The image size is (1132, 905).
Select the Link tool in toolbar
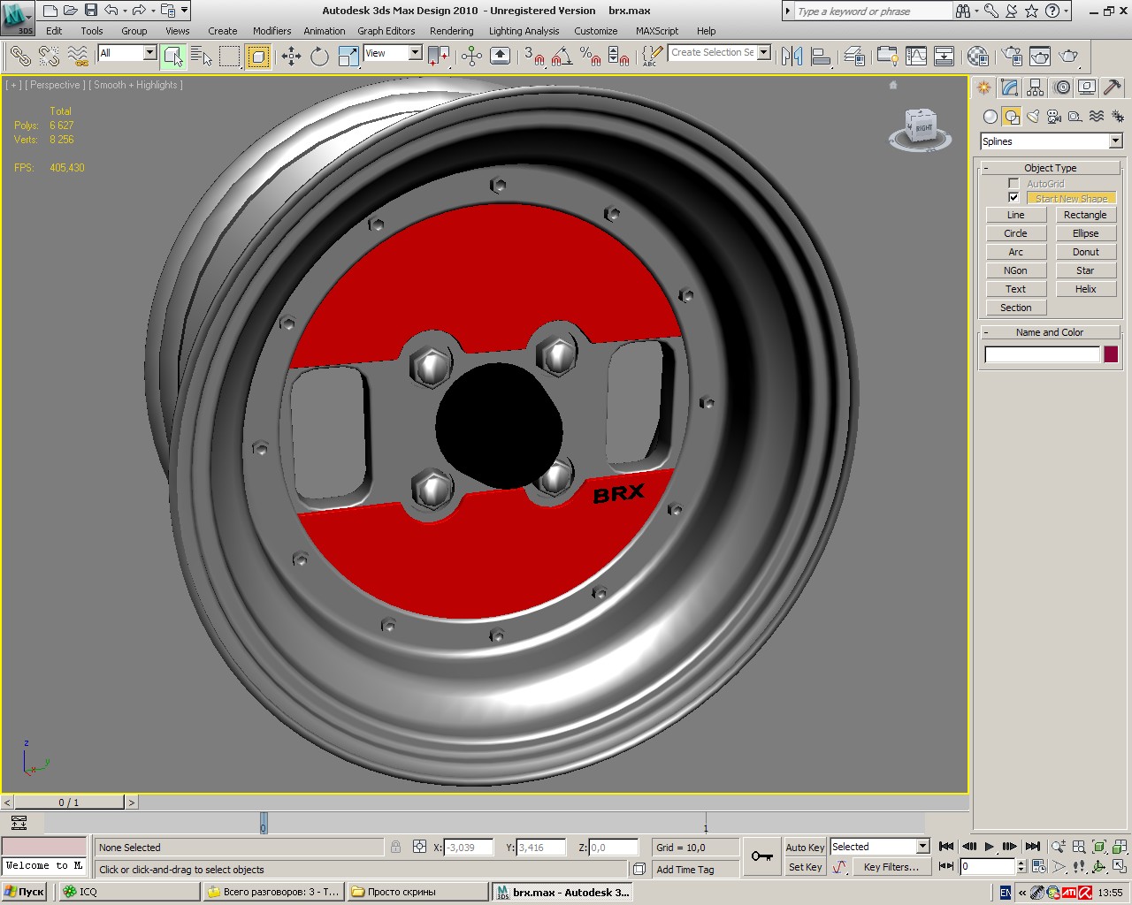pyautogui.click(x=20, y=56)
